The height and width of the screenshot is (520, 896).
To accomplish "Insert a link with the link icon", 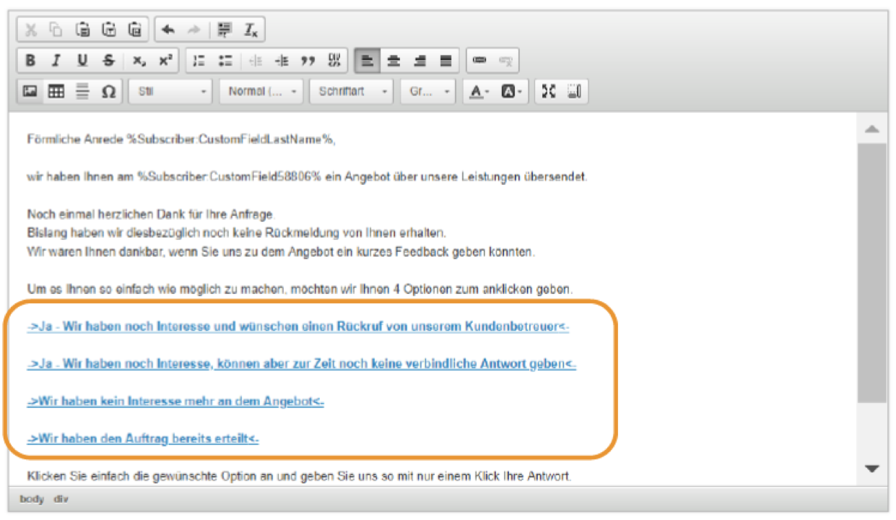I will 479,61.
